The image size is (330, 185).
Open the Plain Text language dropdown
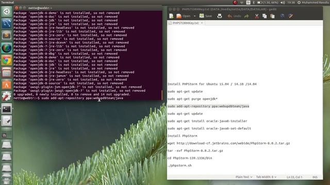(244, 177)
